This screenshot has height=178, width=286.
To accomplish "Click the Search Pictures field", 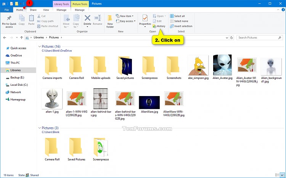I will click(x=259, y=38).
